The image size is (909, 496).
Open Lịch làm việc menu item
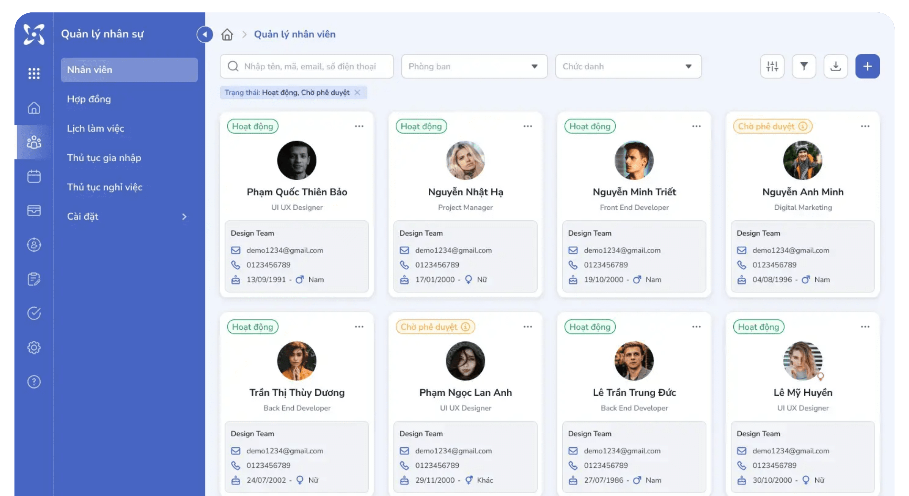95,128
